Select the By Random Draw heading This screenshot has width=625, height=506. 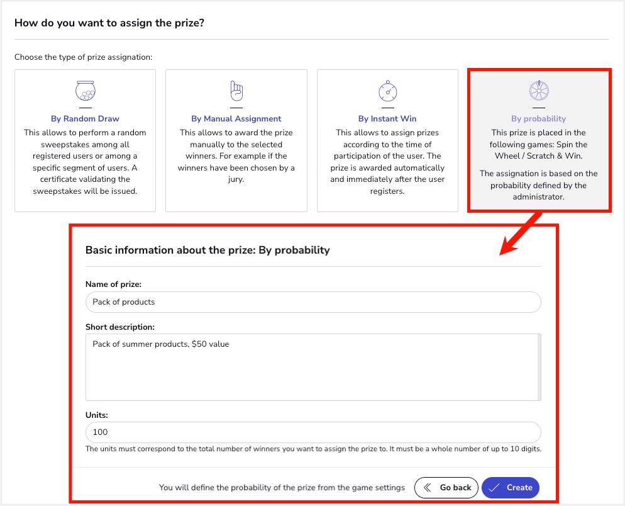click(85, 118)
